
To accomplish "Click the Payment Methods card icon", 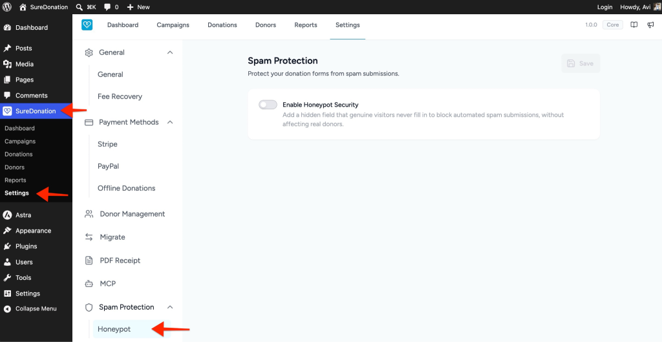I will point(89,122).
